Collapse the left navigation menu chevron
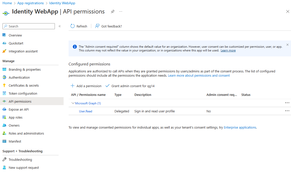This screenshot has width=291, height=172. (x=60, y=26)
